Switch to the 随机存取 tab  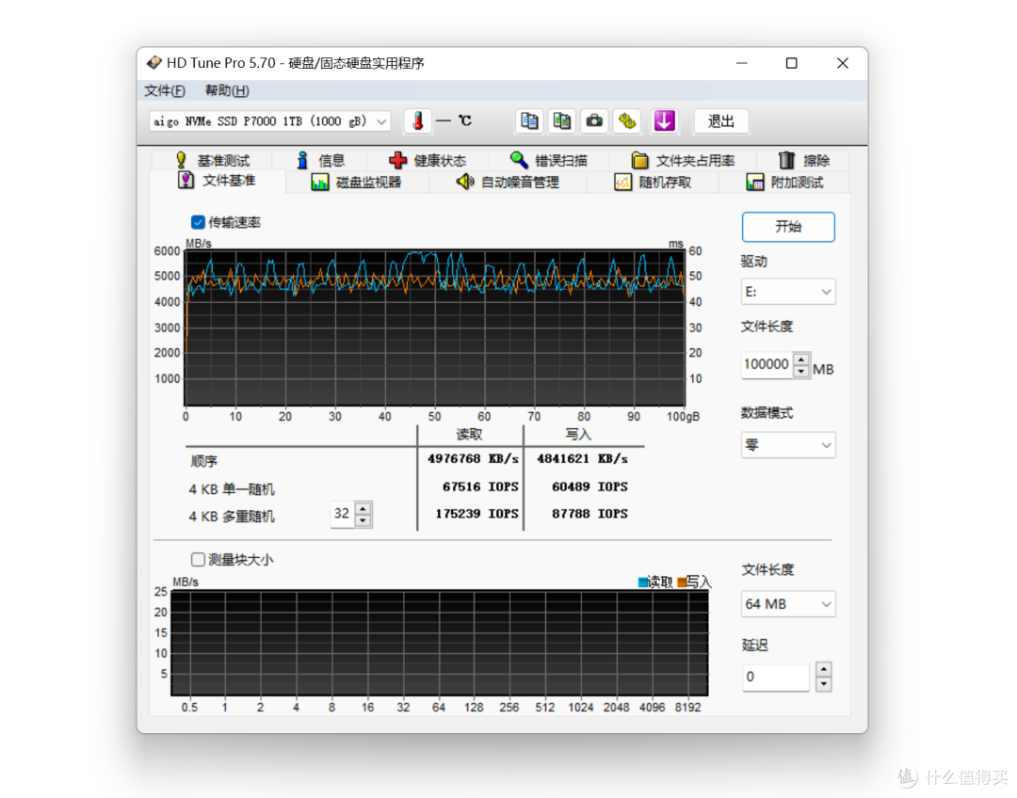(x=654, y=183)
